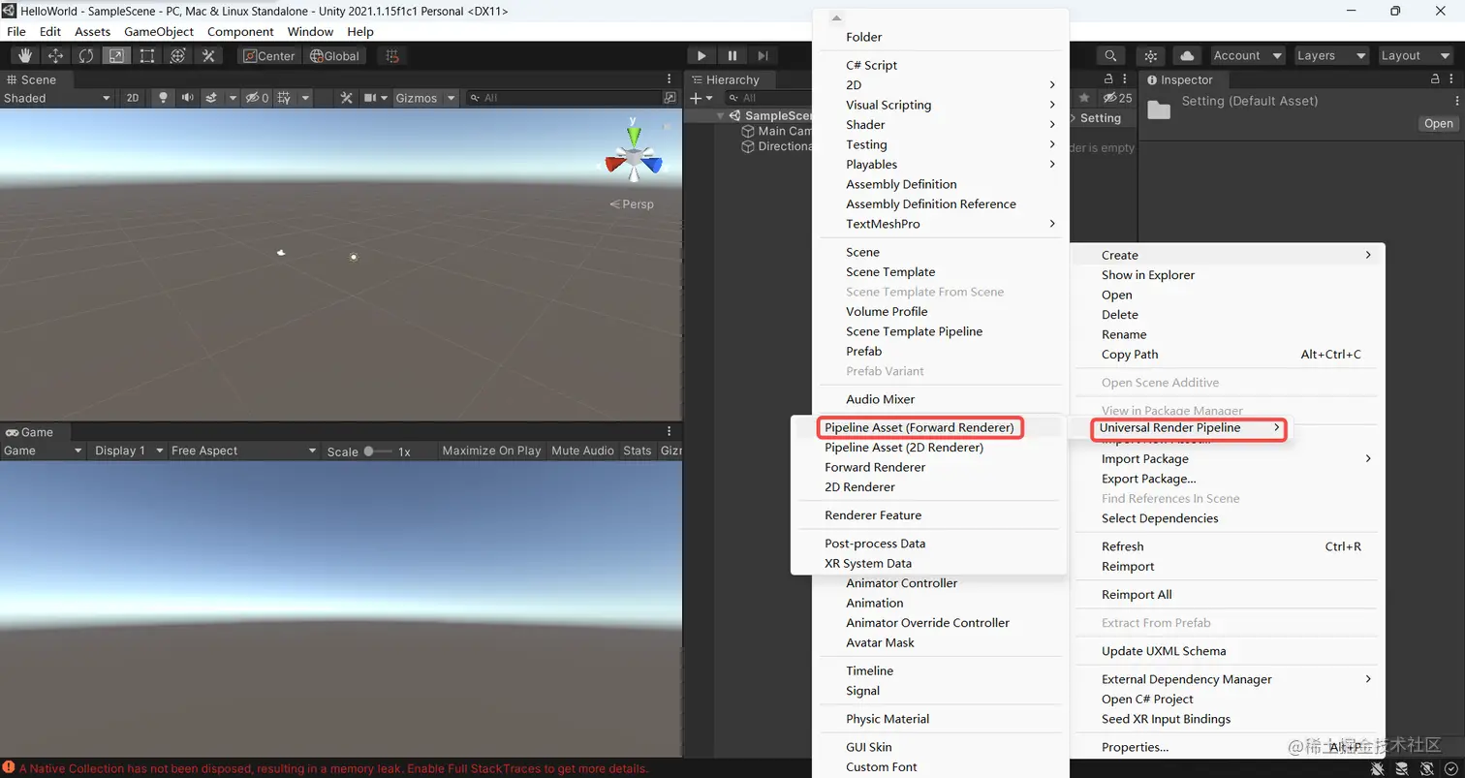Image resolution: width=1465 pixels, height=778 pixels.
Task: Open the File menu
Action: pos(16,31)
